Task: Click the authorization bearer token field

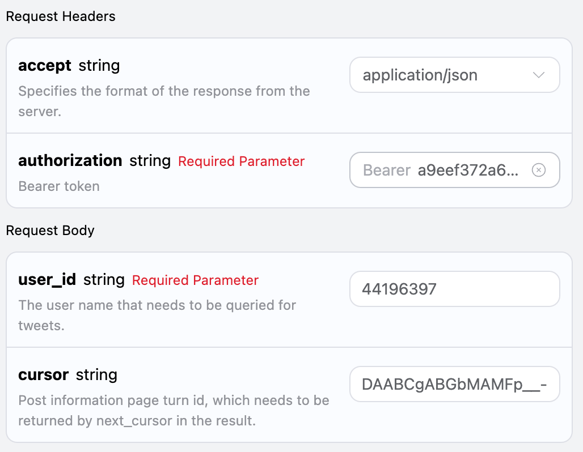Action: [x=467, y=170]
